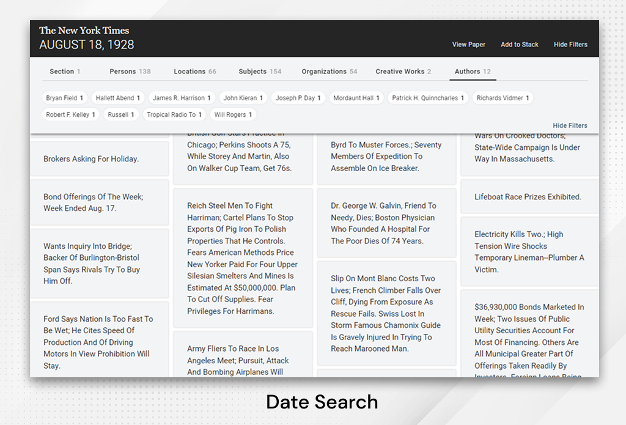The image size is (626, 425).
Task: Click the lower Hide Filters link
Action: [x=570, y=125]
